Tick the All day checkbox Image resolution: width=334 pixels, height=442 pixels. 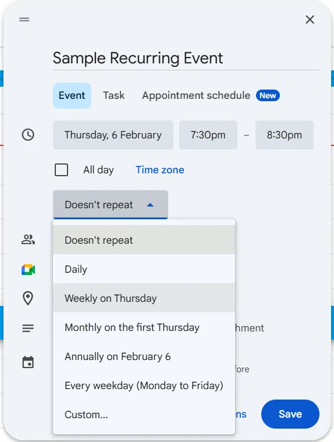click(61, 170)
